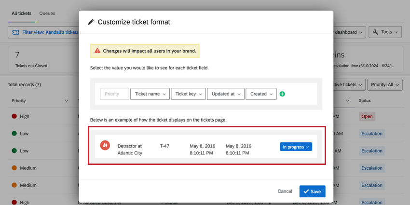410x205 pixels.
Task: Expand the Priority: All filter
Action: 384,85
